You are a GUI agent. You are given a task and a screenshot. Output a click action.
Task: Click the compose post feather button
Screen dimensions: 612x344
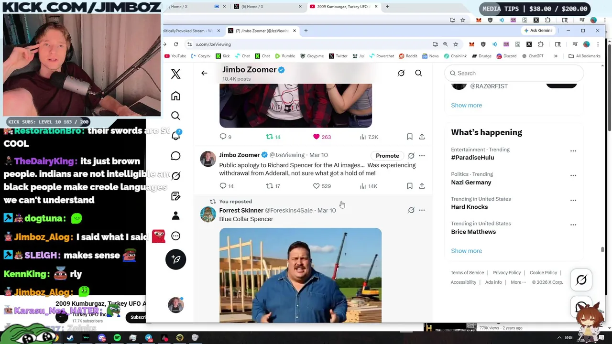tap(175, 259)
